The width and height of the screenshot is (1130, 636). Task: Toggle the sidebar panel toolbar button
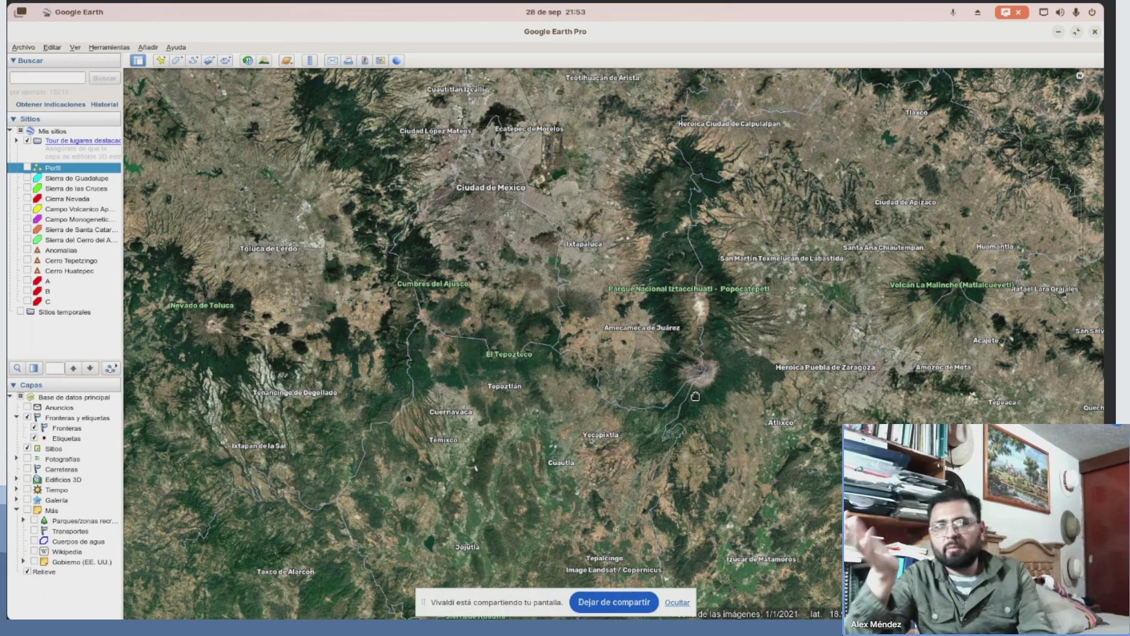pos(138,61)
